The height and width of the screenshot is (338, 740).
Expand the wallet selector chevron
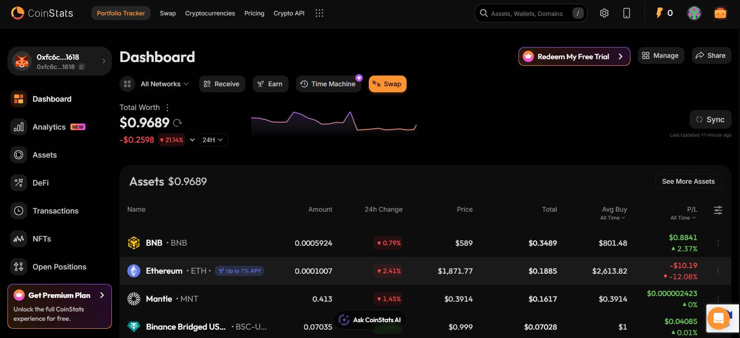[104, 61]
